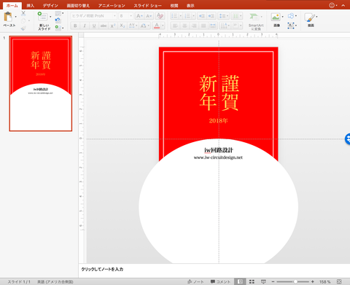The height and width of the screenshot is (285, 350).
Task: Start slideshow from the status bar icon
Action: [263, 281]
